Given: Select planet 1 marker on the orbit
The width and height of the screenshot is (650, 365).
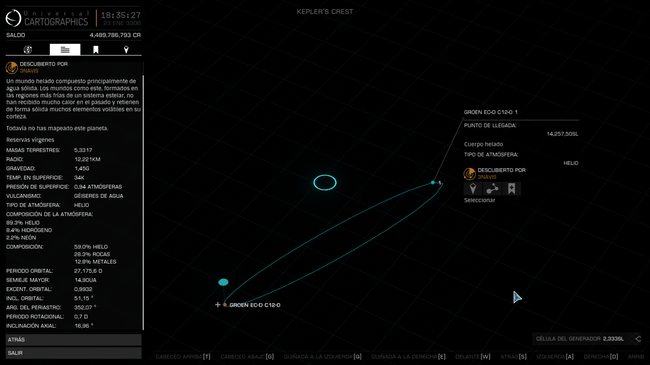Looking at the screenshot, I should (x=433, y=182).
